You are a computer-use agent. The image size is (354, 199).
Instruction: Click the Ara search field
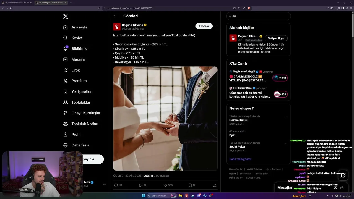click(x=258, y=16)
